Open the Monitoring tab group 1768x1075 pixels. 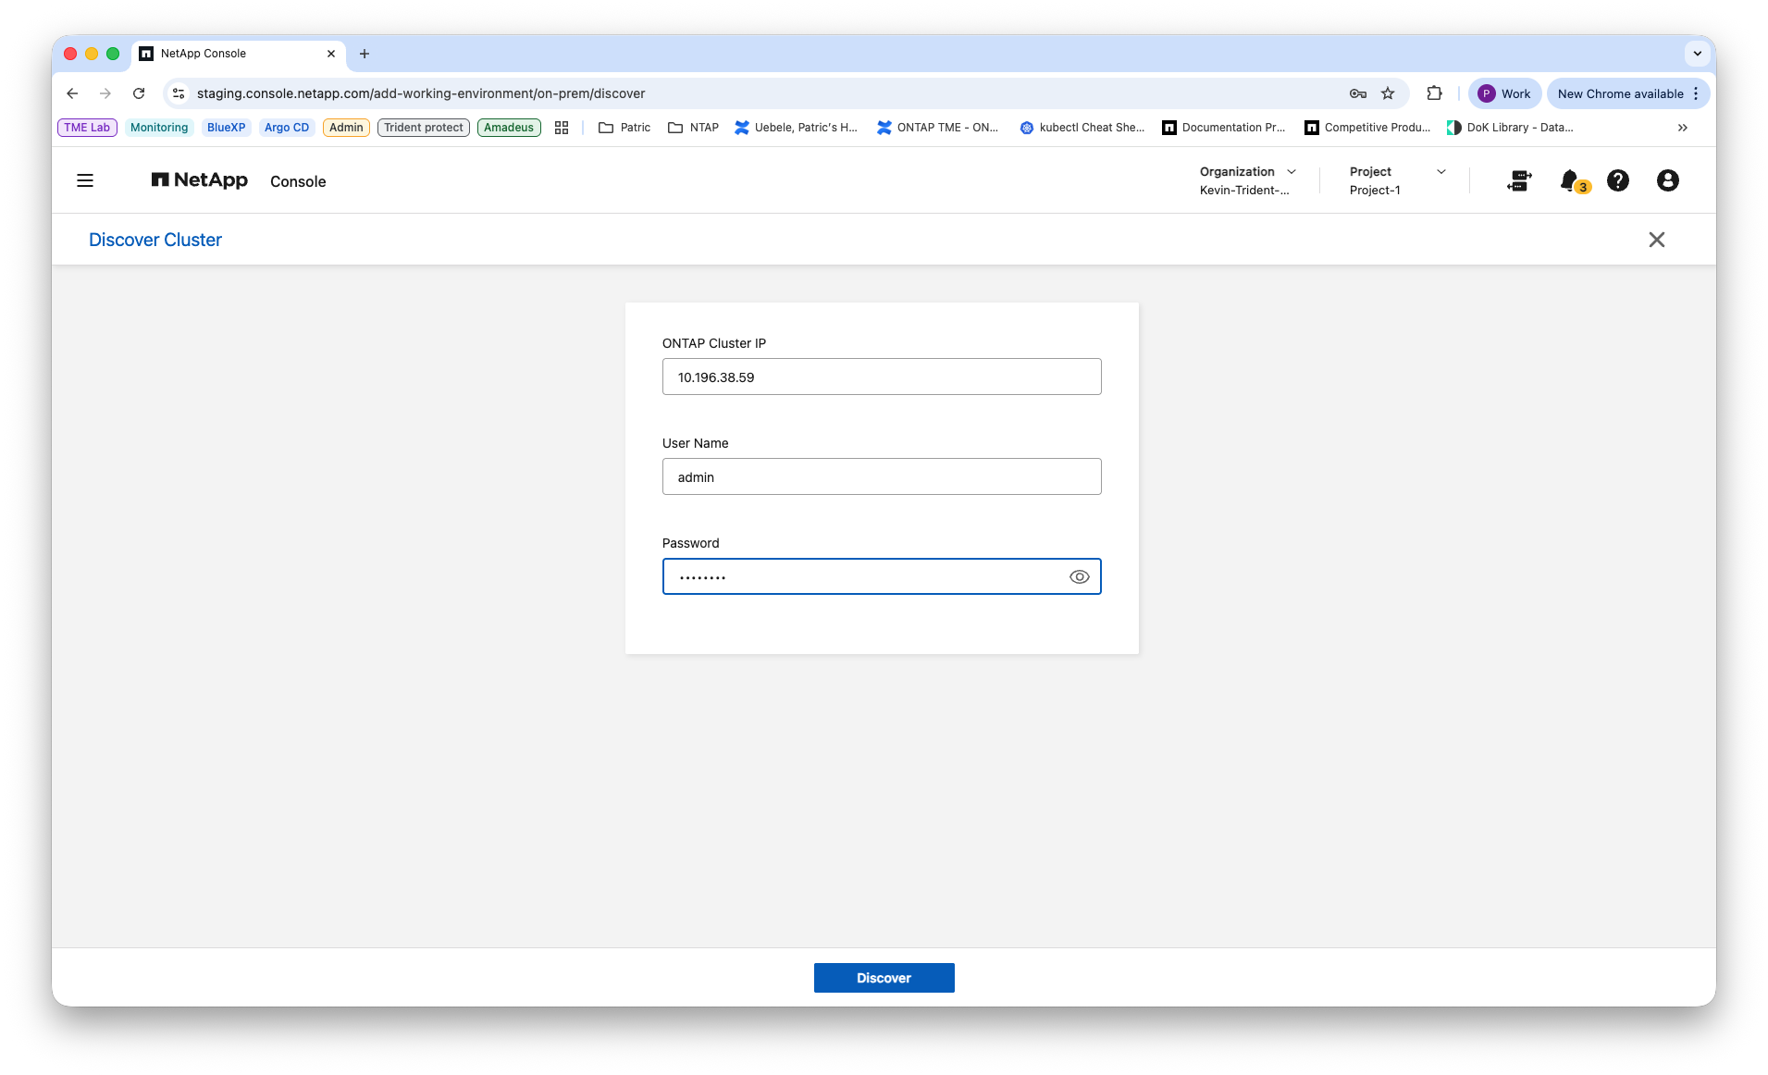pyautogui.click(x=159, y=128)
